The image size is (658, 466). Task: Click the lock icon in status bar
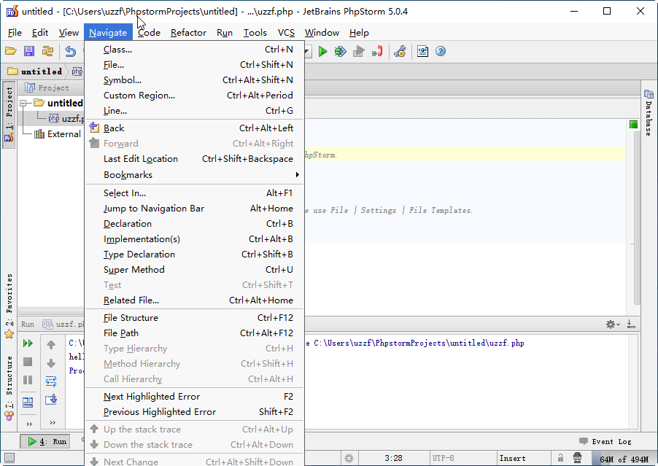560,458
